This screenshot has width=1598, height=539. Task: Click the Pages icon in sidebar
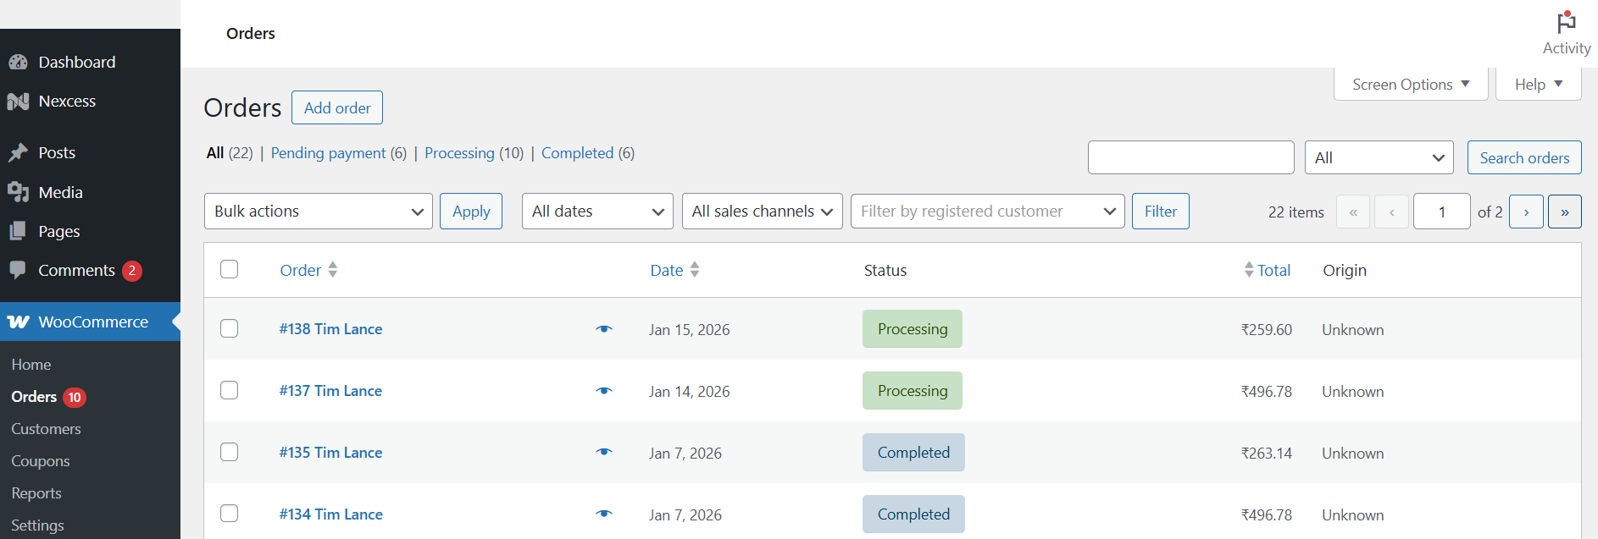click(18, 231)
